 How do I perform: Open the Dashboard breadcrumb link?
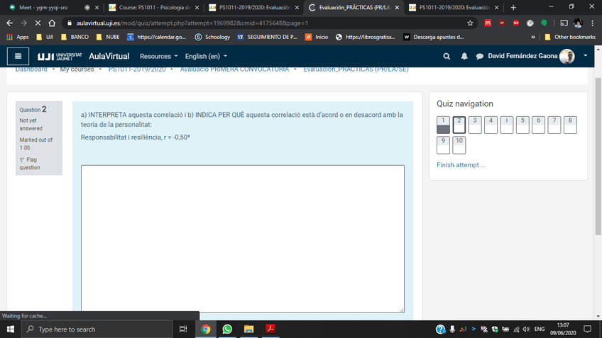click(31, 69)
